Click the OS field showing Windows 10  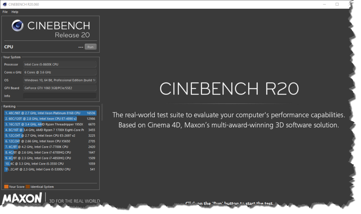pos(60,80)
